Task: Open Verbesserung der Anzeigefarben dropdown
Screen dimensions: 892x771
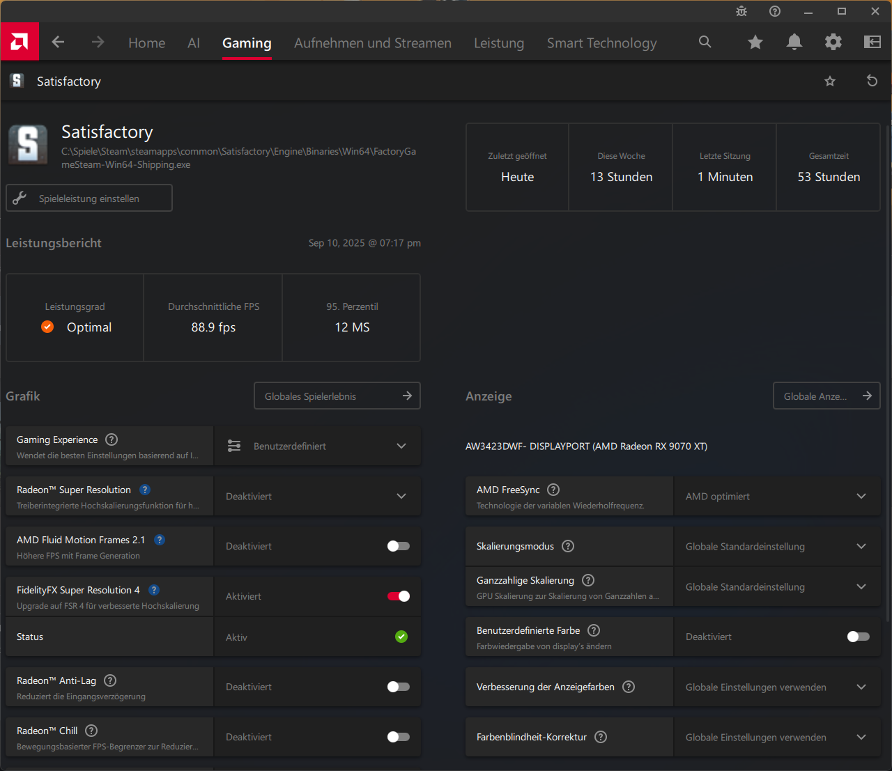Action: 777,687
